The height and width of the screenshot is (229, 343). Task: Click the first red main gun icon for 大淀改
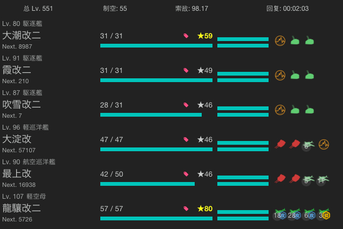(x=280, y=144)
